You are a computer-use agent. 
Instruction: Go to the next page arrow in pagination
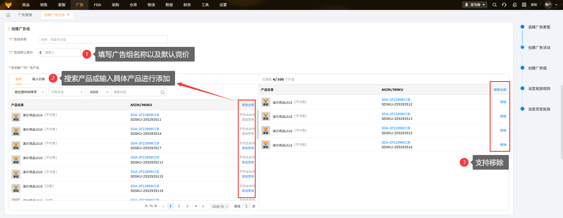[x=203, y=206]
